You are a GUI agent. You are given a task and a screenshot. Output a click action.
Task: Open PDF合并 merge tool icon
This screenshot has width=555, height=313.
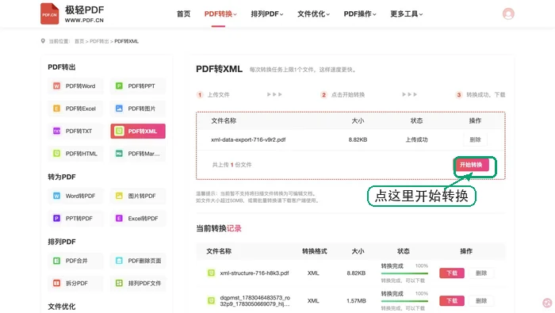tap(56, 261)
